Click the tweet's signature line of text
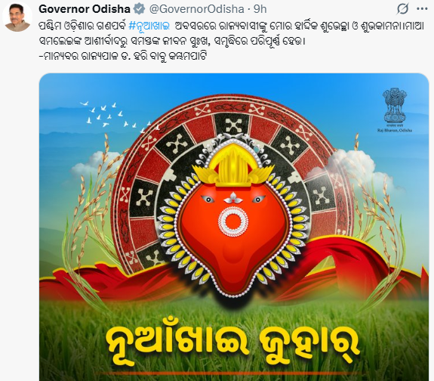The image size is (434, 381). pos(123,56)
